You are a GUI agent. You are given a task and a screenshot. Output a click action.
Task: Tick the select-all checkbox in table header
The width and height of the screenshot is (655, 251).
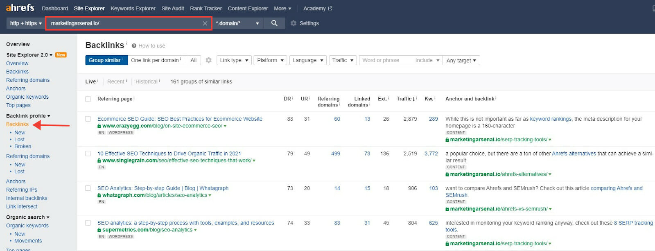[x=88, y=99]
